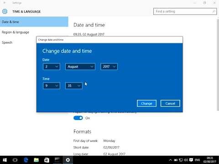Click the Formats heading
Screen dimensions: 219x164
(x=82, y=132)
